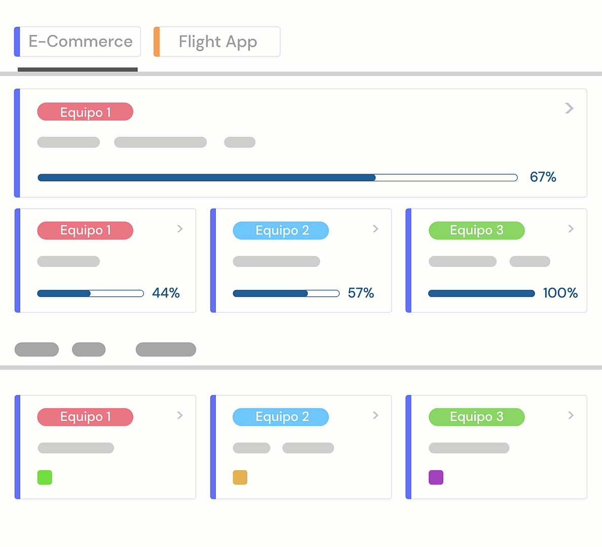Screen dimensions: 602x547
Task: Select the purple color square
Action: click(436, 478)
